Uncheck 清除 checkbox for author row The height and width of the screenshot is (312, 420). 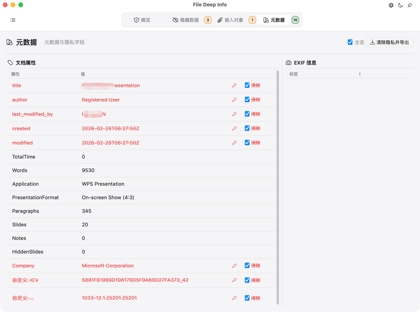coord(247,100)
